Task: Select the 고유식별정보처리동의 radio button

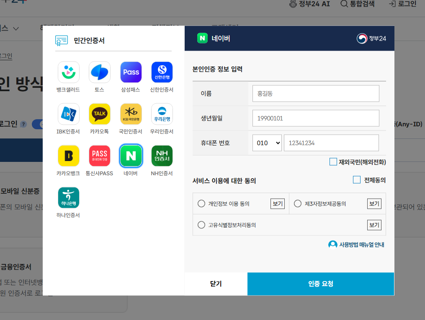Action: [201, 225]
